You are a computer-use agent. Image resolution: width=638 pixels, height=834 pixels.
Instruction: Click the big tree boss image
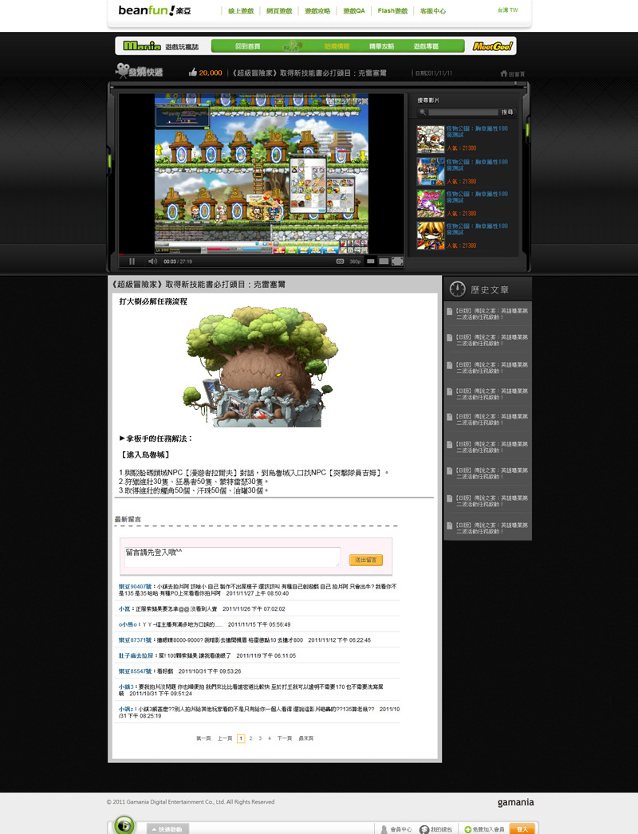point(262,367)
